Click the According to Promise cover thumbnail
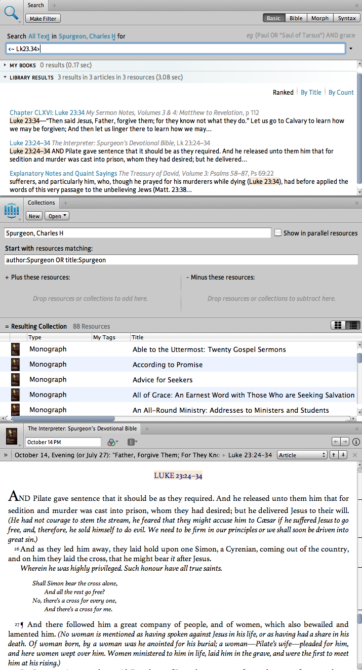The height and width of the screenshot is (670, 362). coord(15,365)
